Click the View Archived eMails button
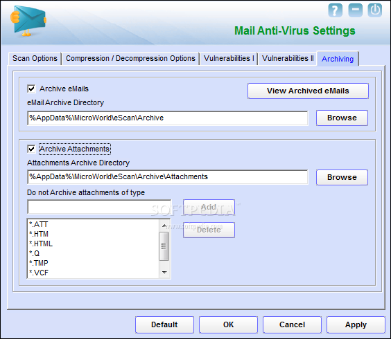This screenshot has height=339, width=391. [308, 91]
